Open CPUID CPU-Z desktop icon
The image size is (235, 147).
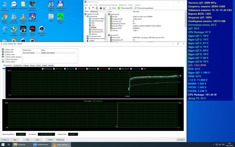[x=33, y=18]
